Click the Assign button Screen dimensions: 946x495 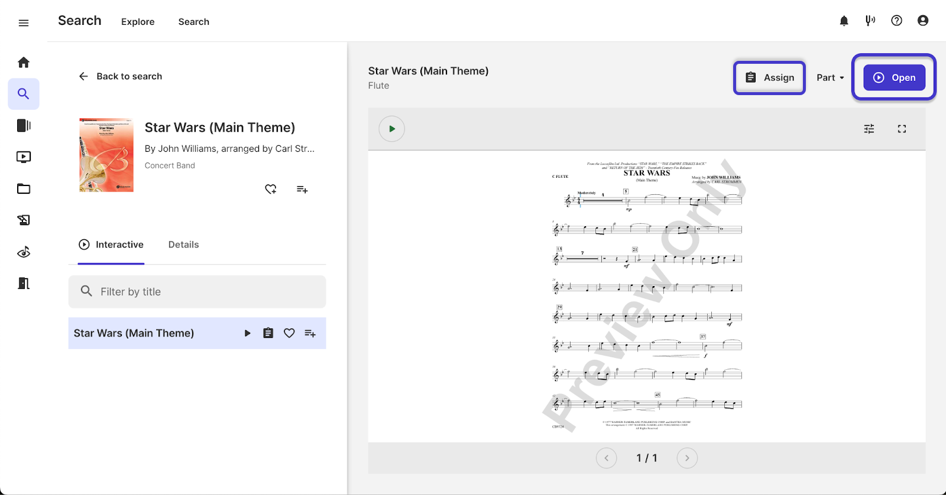point(770,77)
